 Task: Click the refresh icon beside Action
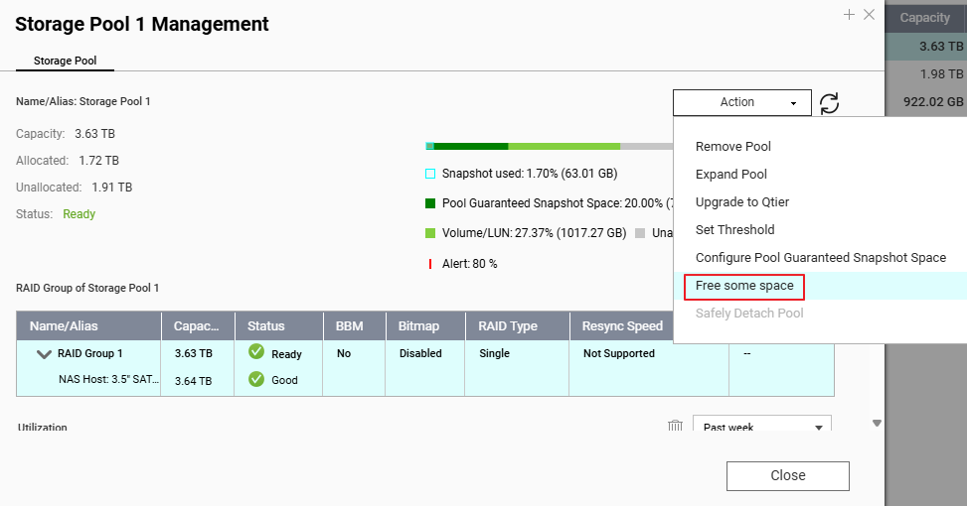829,103
